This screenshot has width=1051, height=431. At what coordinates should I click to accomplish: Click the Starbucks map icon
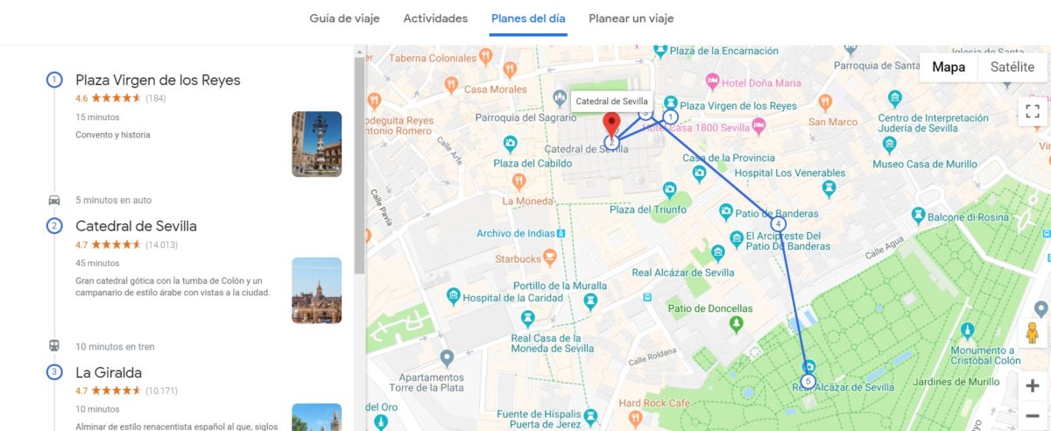tap(550, 258)
